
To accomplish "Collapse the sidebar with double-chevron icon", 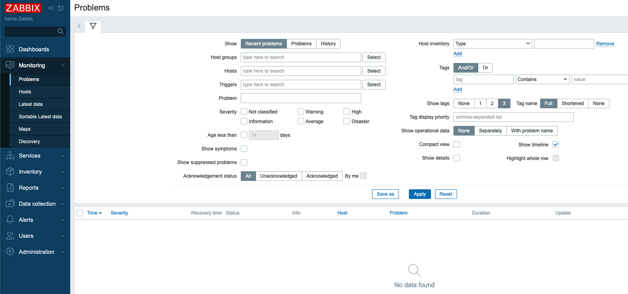I will [x=51, y=8].
